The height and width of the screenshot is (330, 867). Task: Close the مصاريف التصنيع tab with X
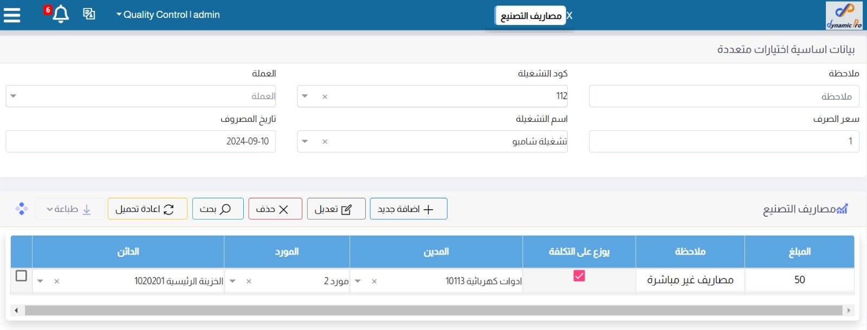click(x=570, y=16)
